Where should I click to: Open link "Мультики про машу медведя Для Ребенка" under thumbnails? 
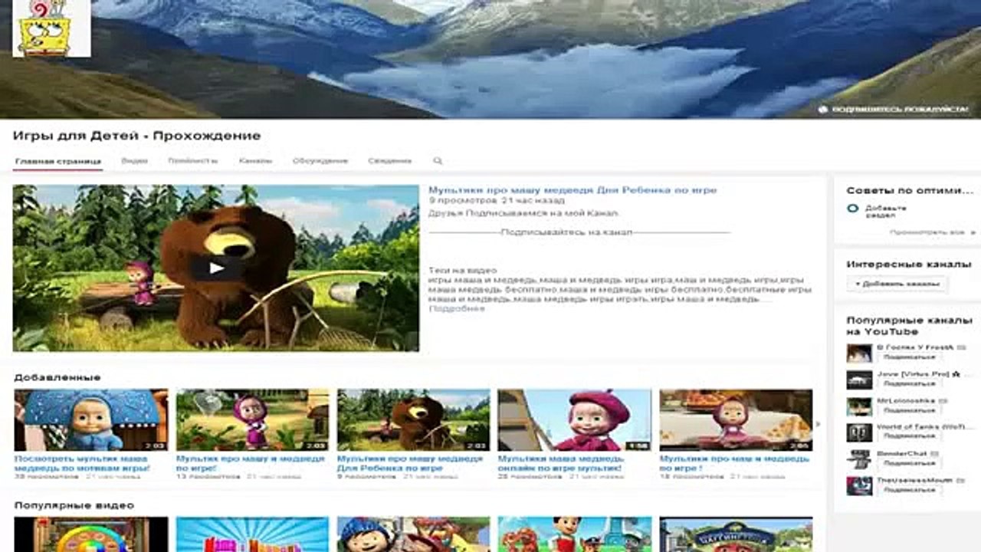click(x=410, y=462)
